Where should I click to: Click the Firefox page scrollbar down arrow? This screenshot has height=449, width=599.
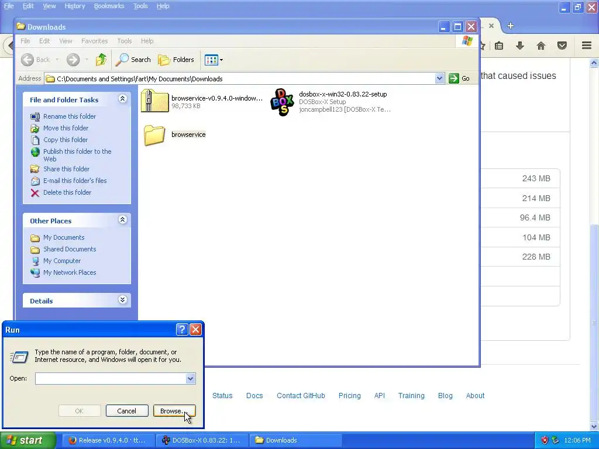point(594,427)
